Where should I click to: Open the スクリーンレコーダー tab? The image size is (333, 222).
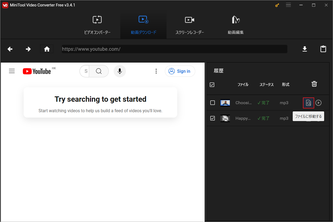[190, 26]
